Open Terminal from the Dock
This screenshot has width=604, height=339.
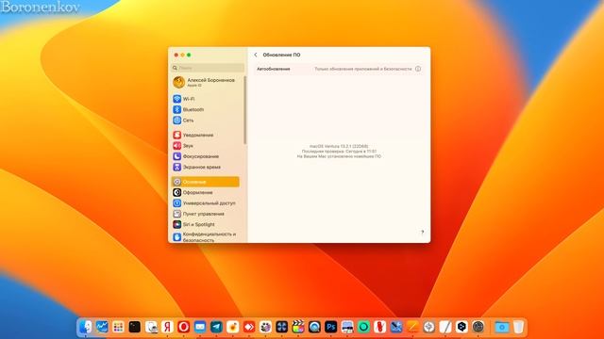point(134,327)
